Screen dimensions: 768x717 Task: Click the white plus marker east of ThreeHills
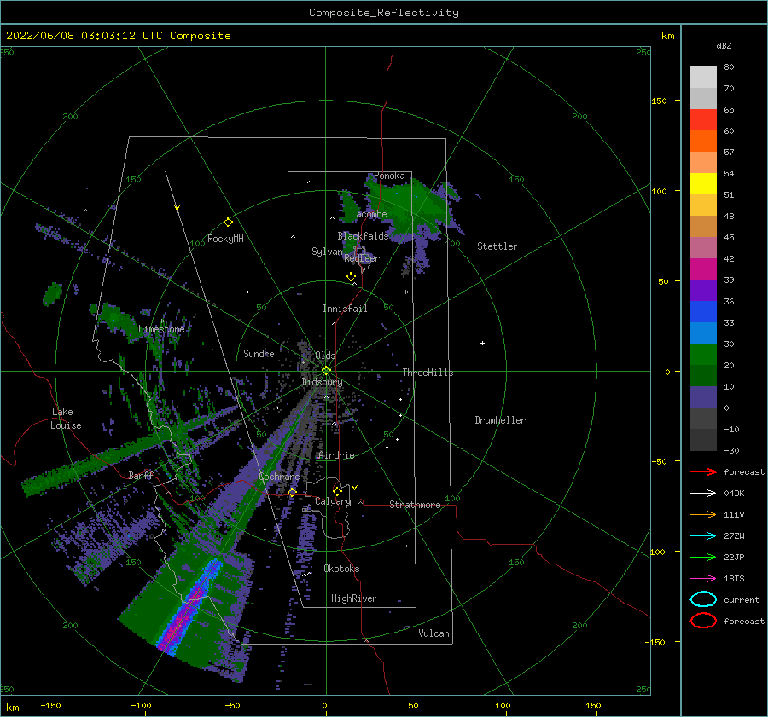[482, 343]
